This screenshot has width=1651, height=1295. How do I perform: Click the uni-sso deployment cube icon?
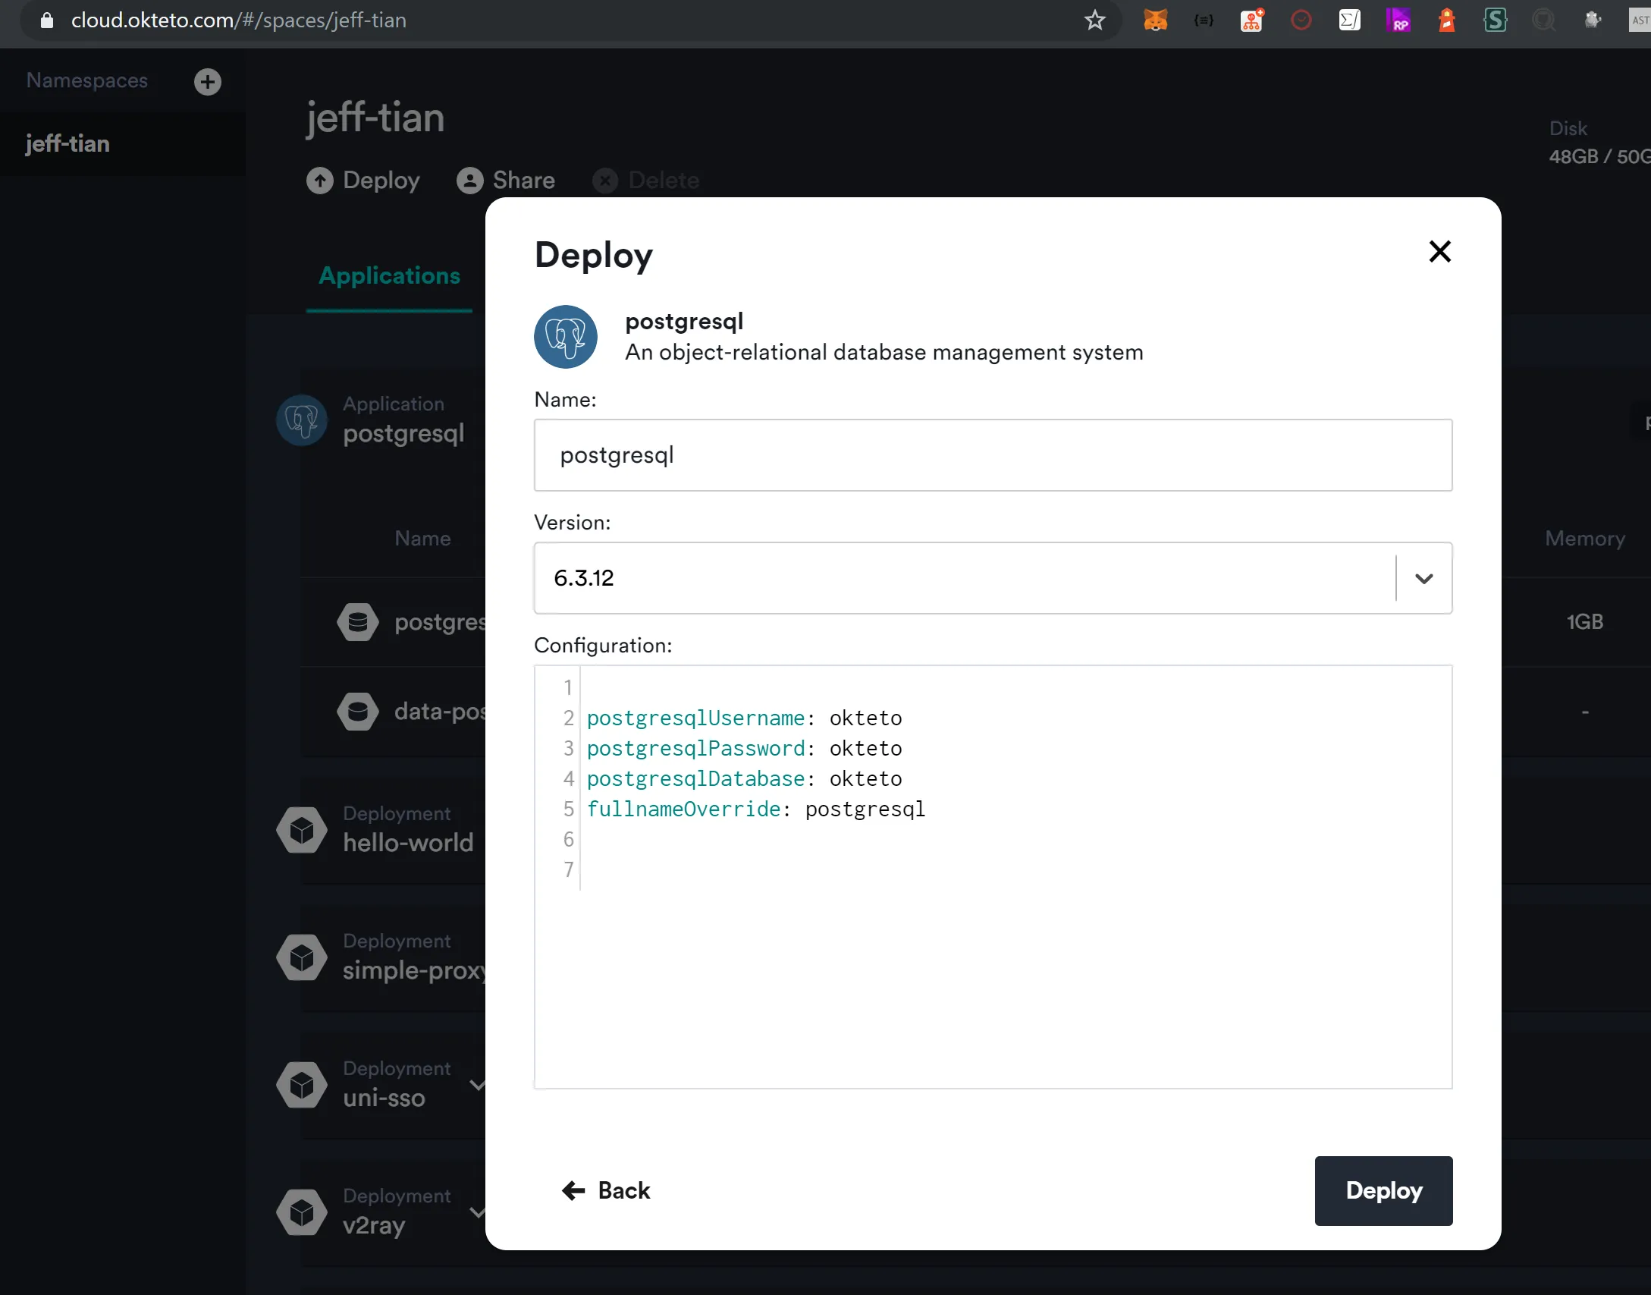coord(302,1085)
